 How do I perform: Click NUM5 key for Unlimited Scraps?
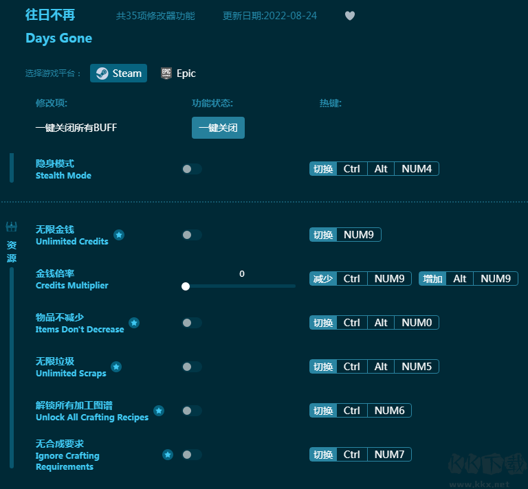tap(417, 367)
